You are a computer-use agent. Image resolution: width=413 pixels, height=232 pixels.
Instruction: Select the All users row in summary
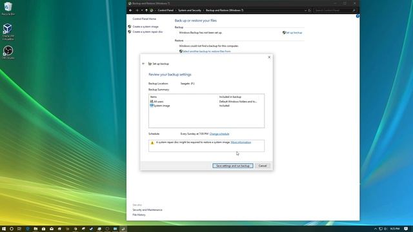pos(206,102)
